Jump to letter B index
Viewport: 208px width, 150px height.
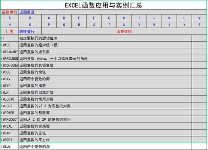[x=30, y=18]
